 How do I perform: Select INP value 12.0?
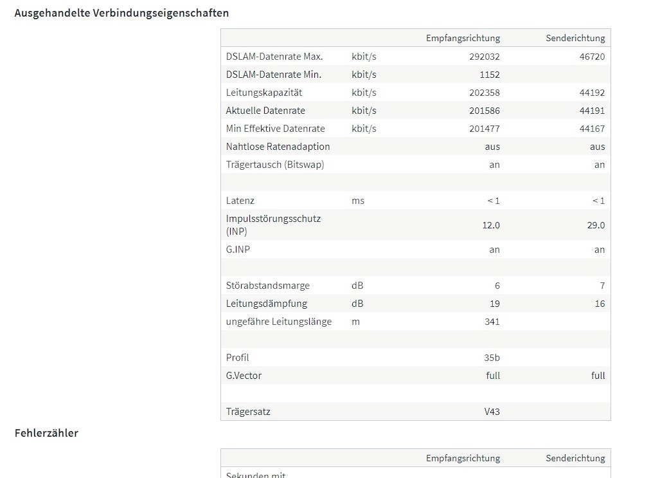(491, 225)
